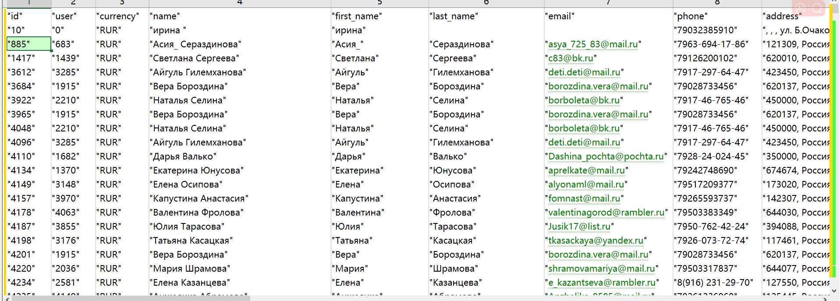Select last_name cell "Осипова"

[x=486, y=184]
